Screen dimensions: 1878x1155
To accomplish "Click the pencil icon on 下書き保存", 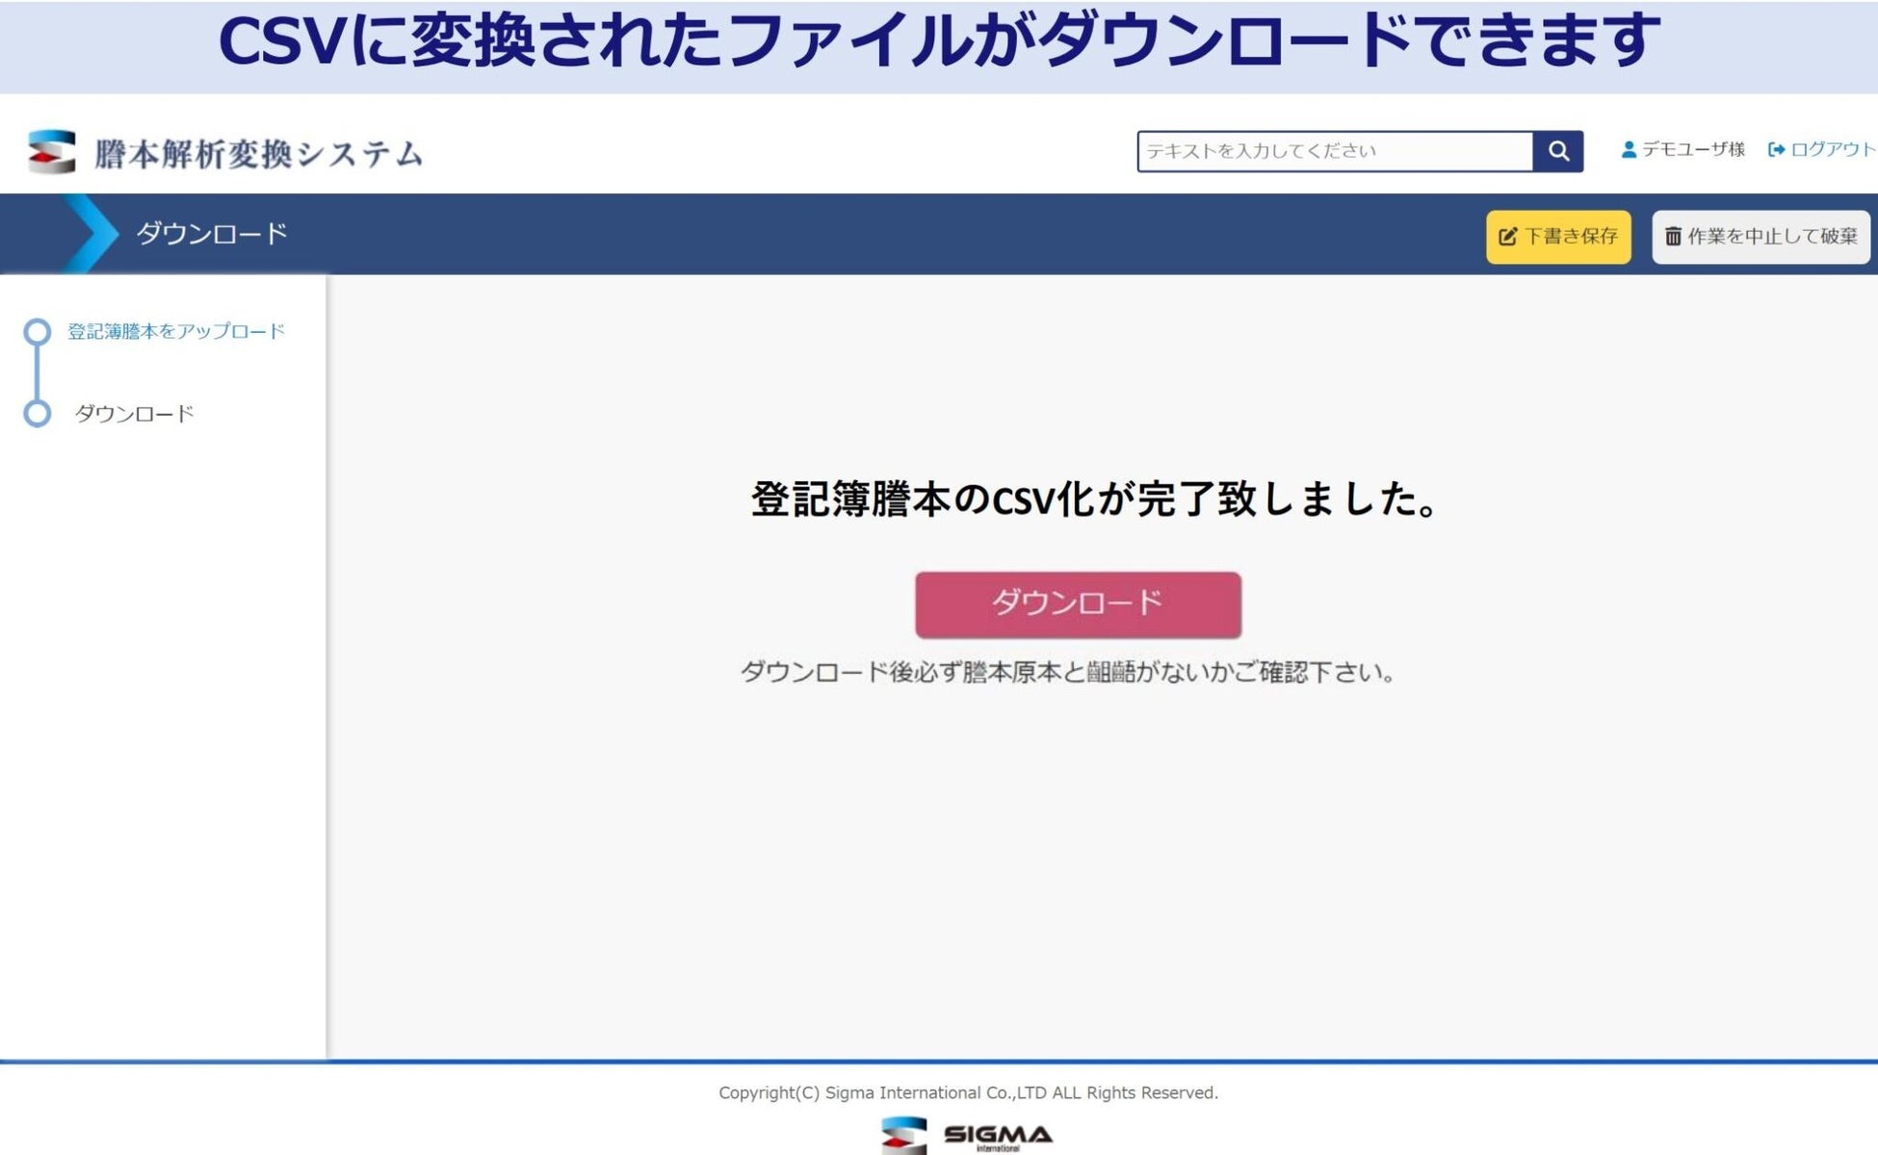I will click(1508, 237).
